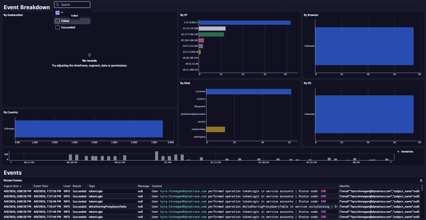Open the email link in the 7:56:47 PM row
The width and height of the screenshot is (426, 220).
(183, 207)
